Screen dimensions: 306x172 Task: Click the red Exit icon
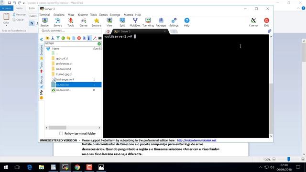(x=266, y=22)
